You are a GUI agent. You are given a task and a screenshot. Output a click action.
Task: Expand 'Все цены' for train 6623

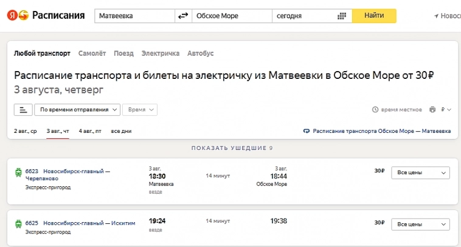pos(420,173)
